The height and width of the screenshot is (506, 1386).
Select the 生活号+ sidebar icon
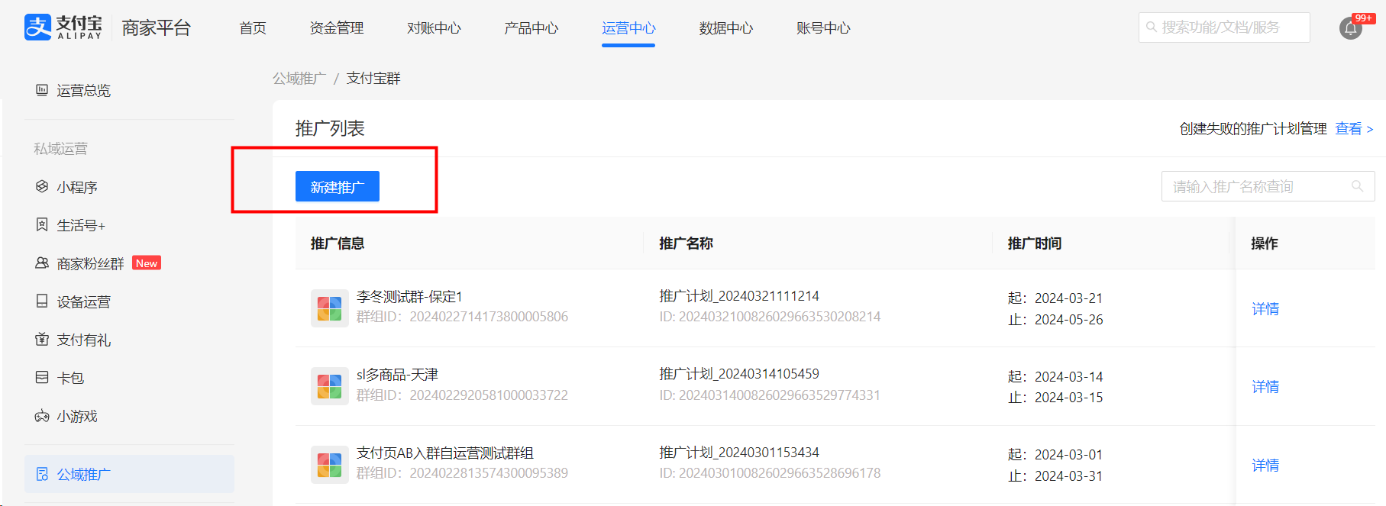pos(42,225)
